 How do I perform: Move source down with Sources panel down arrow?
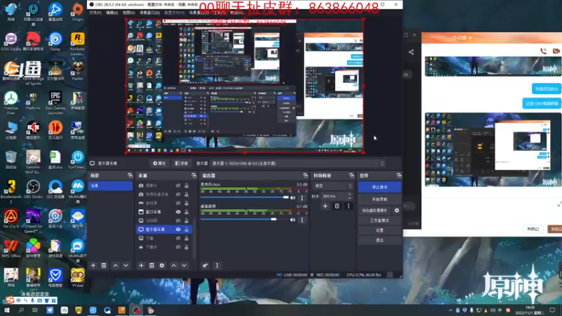point(184,265)
